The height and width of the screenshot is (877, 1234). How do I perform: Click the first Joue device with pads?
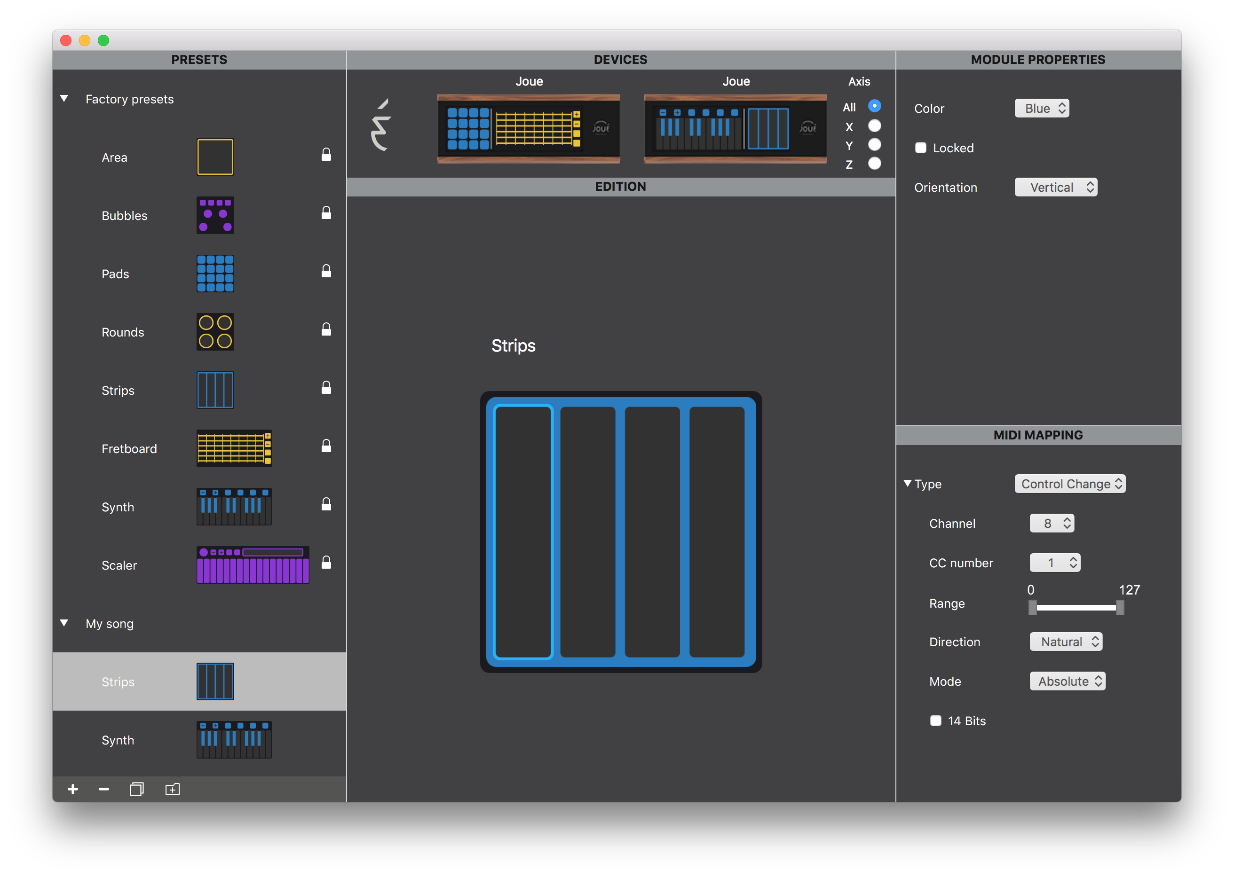529,128
